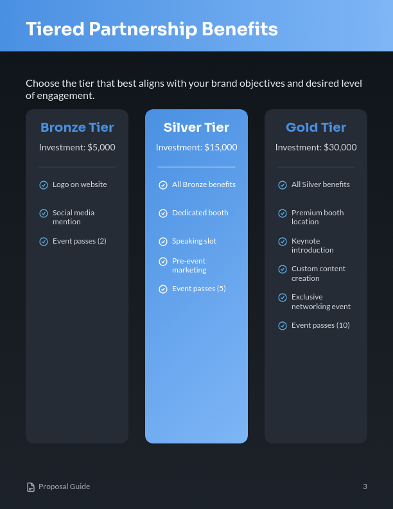The image size is (393, 509).
Task: Click the check icon next to Event passes (5)
Action: (163, 289)
